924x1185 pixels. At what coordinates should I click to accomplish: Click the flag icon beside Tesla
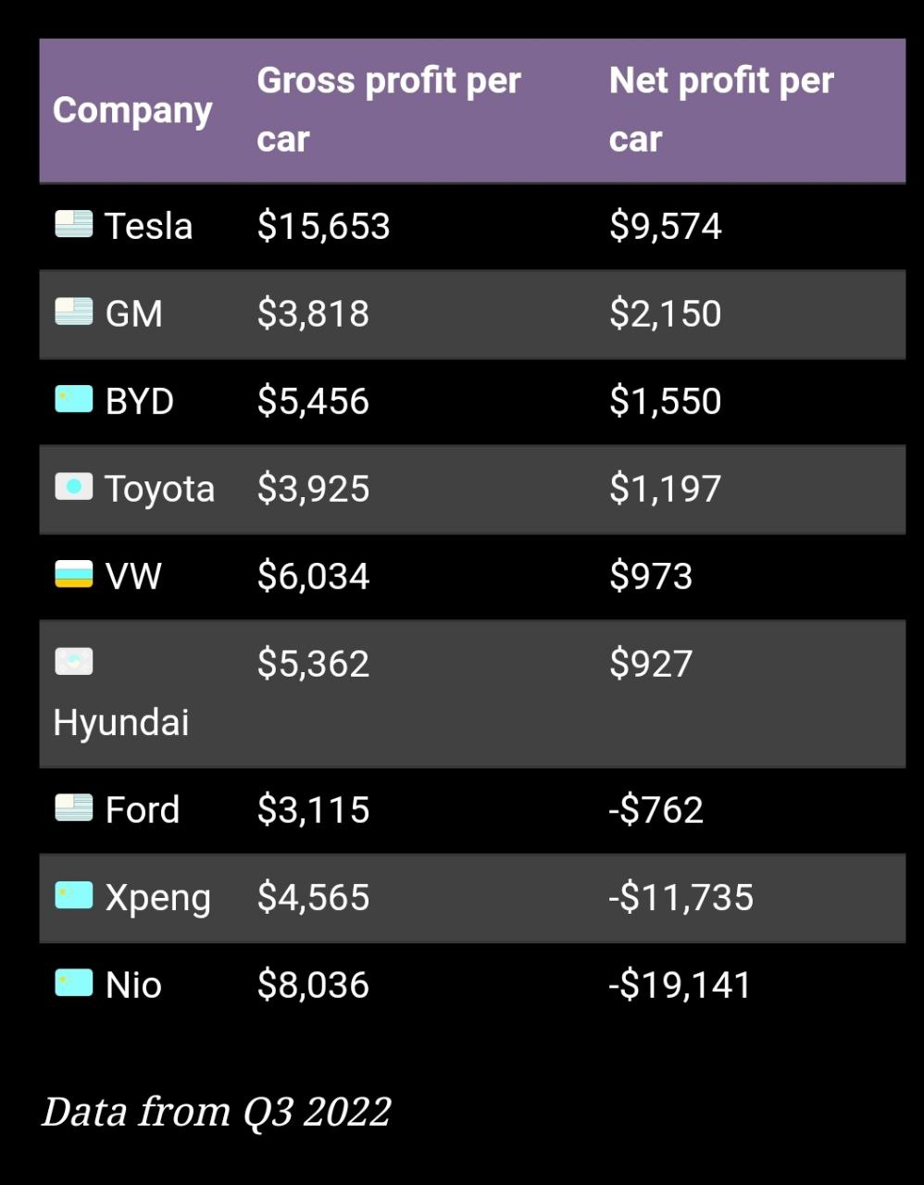tap(73, 225)
